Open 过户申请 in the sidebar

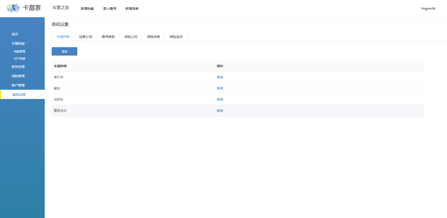point(20,59)
